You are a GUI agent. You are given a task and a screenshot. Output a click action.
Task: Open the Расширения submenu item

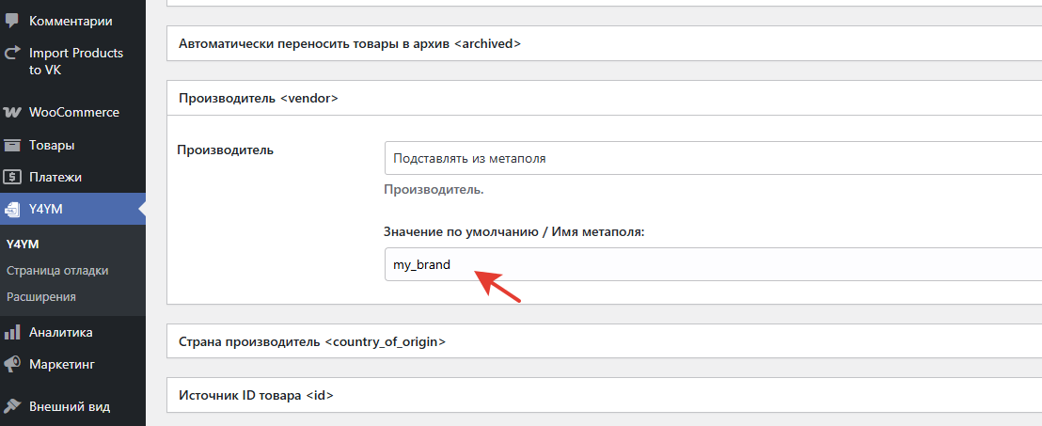pos(41,296)
